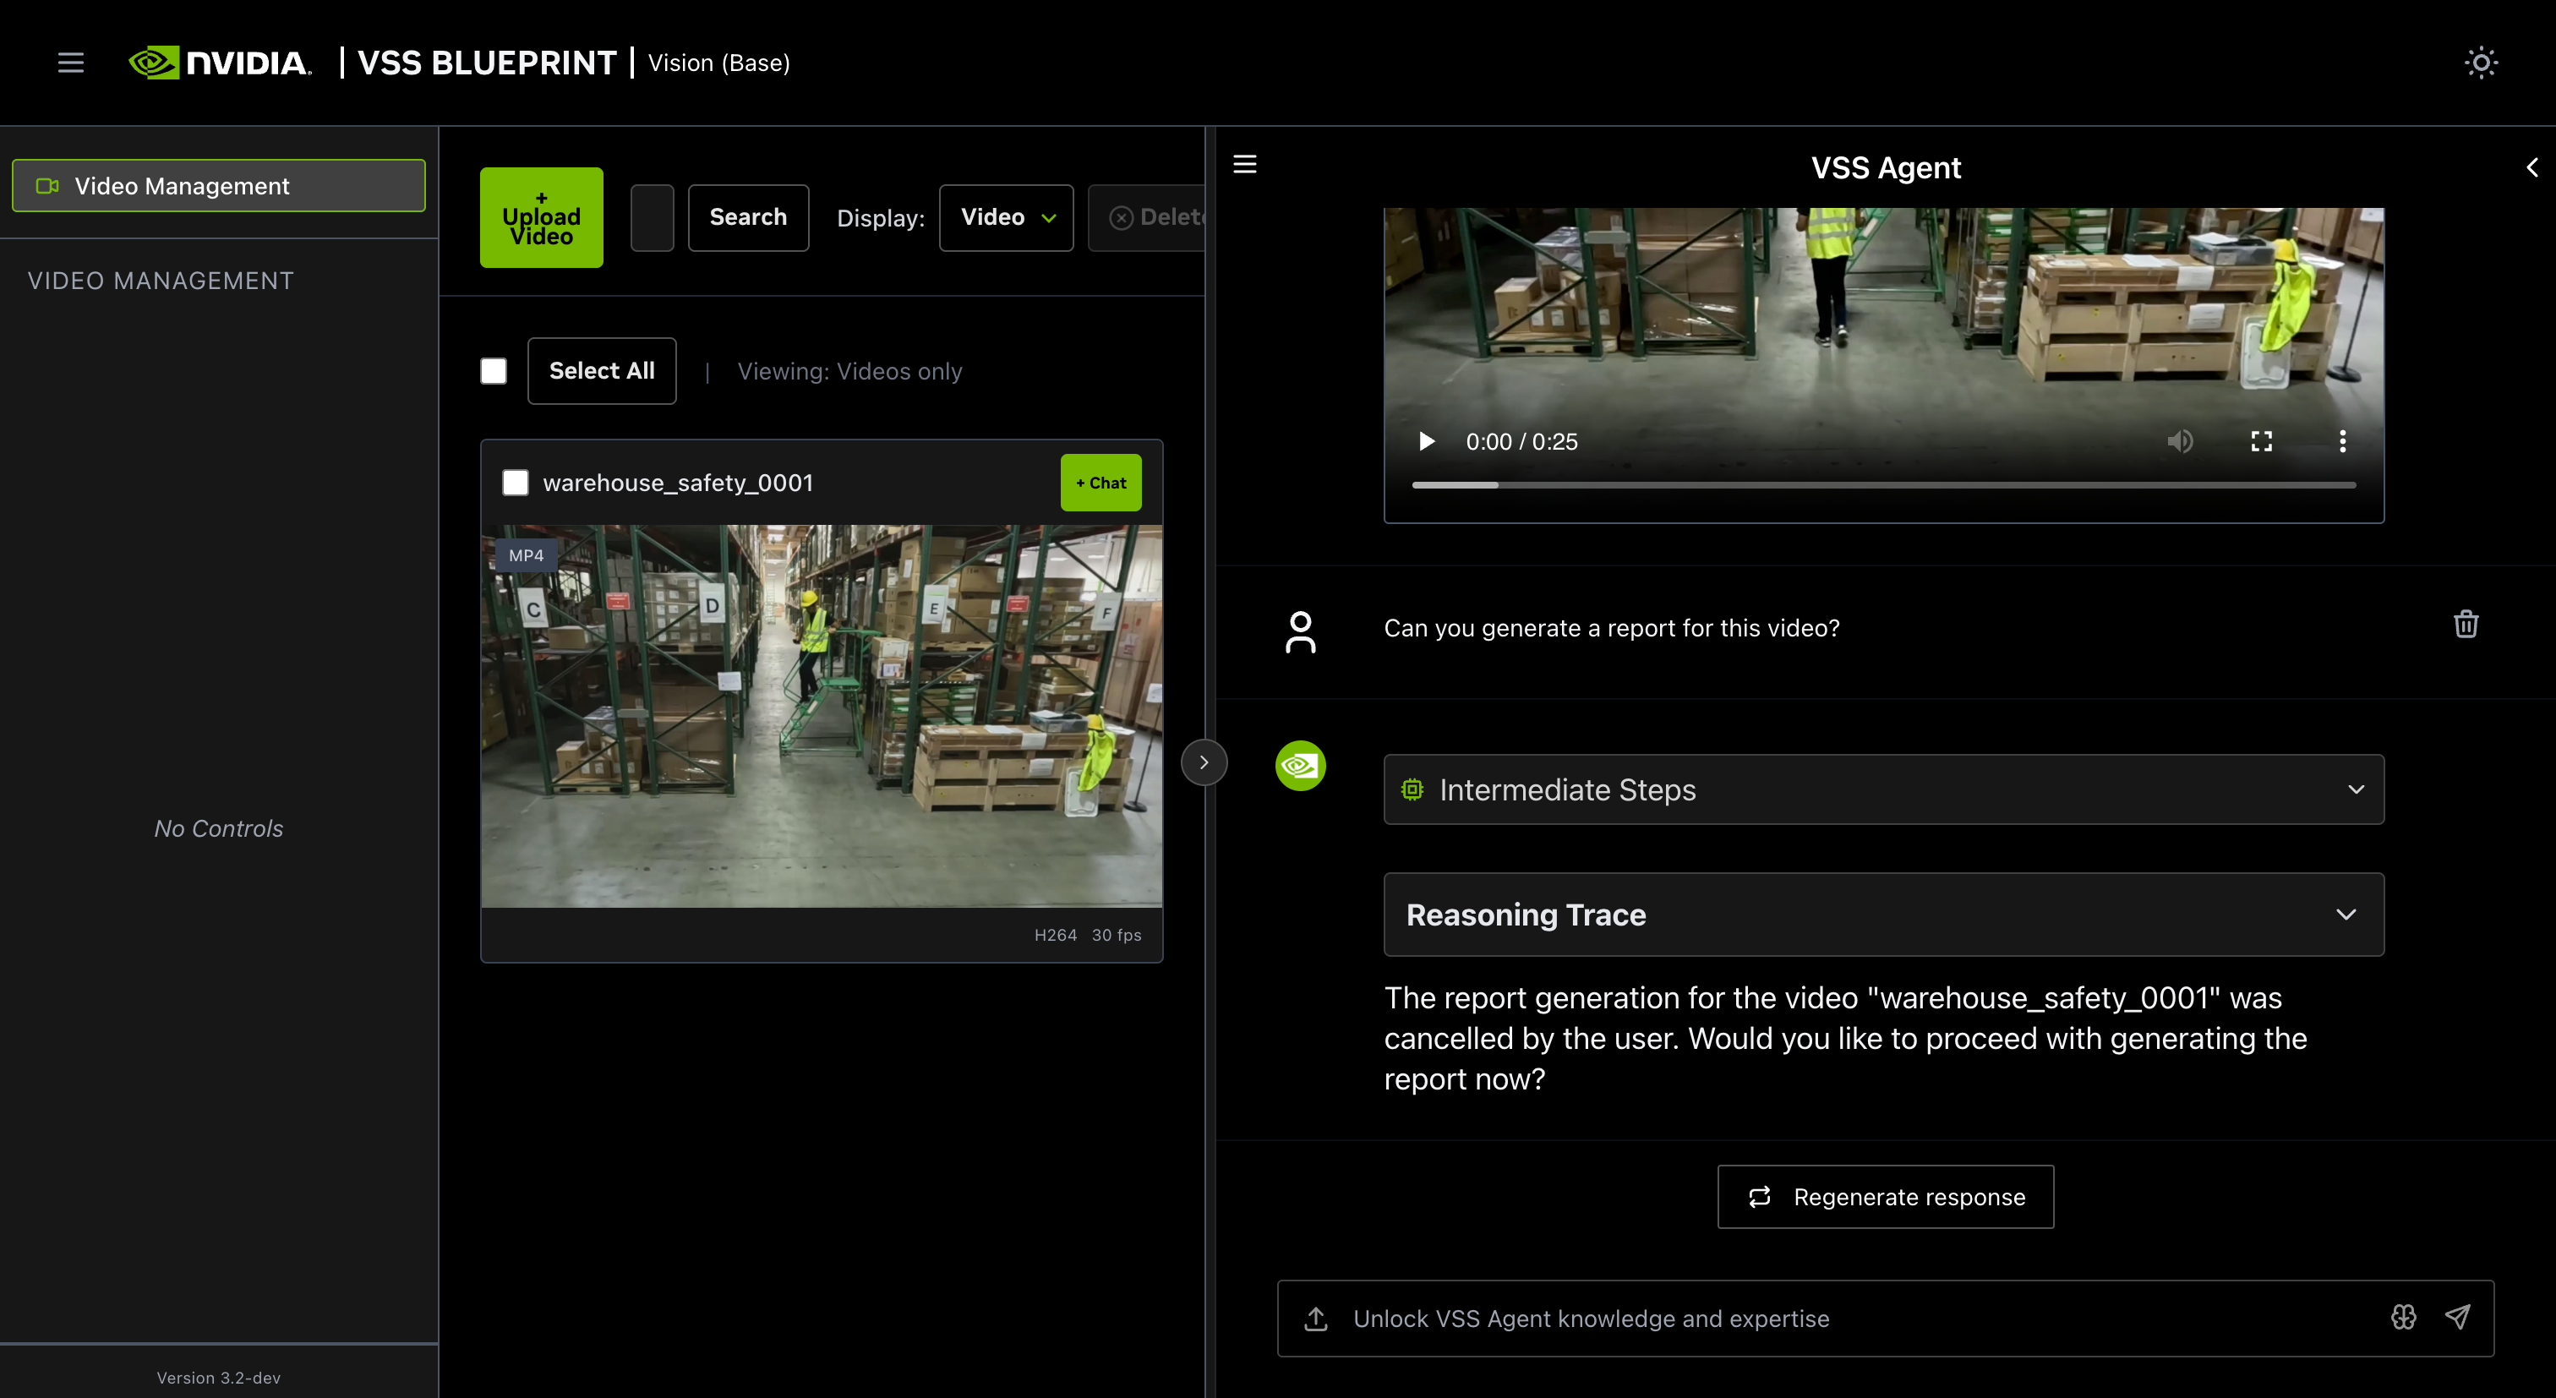
Task: Open the Display Video dropdown
Action: [x=1006, y=217]
